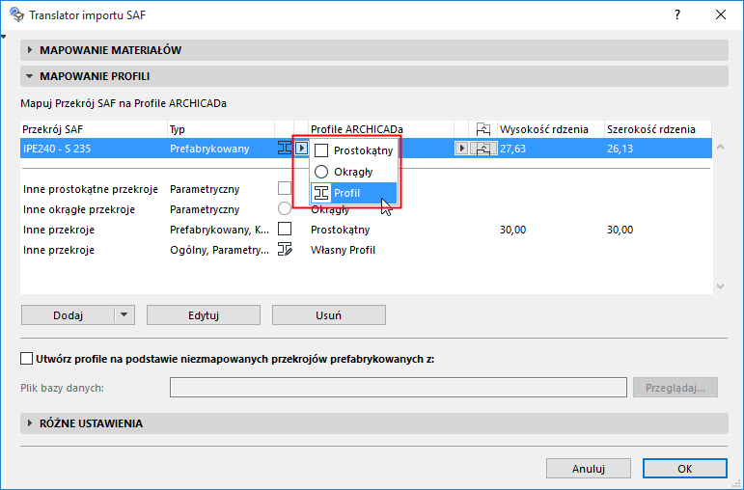Click the 30,00 Szerokość rdzenia value

point(620,230)
